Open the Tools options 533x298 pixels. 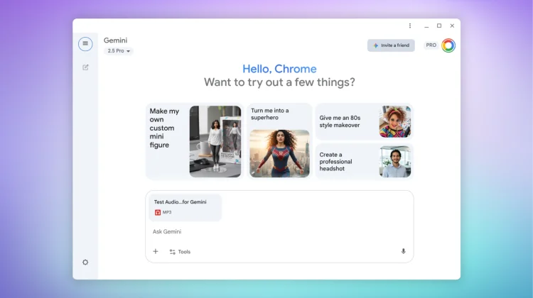pos(180,252)
